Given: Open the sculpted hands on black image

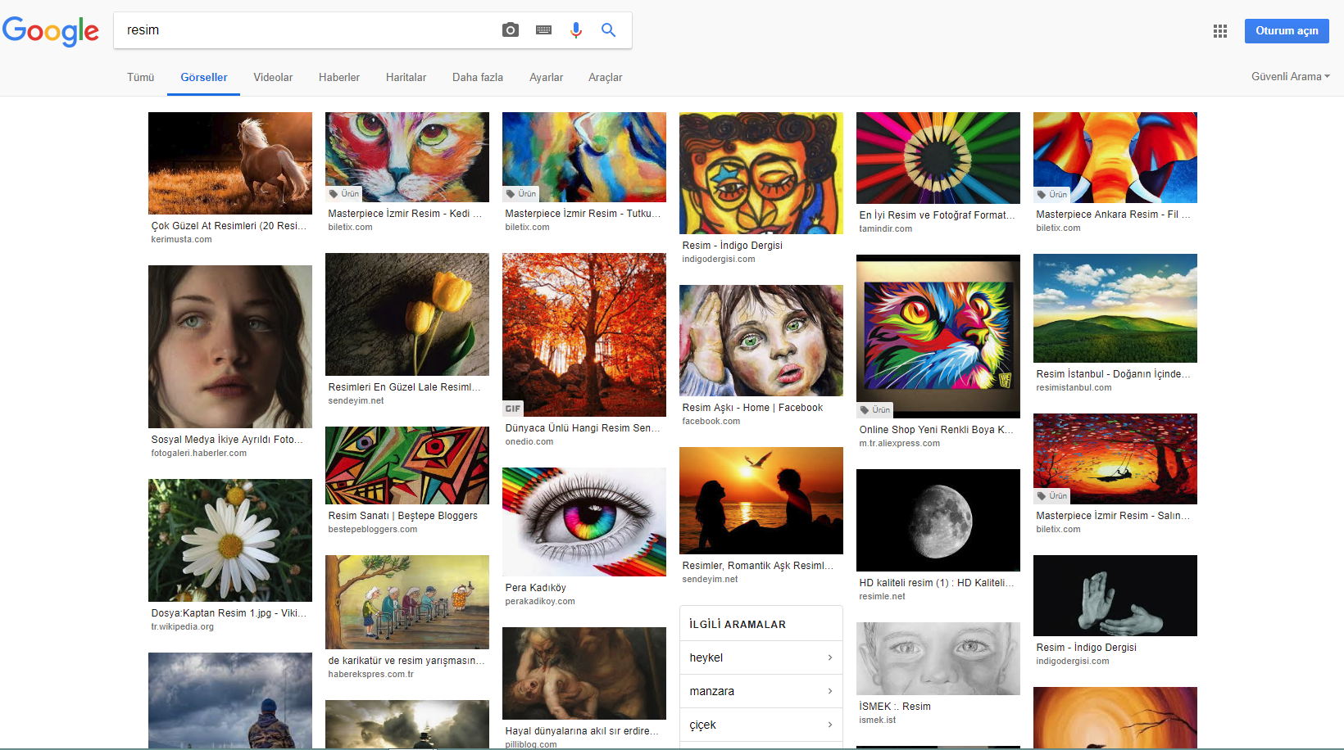Looking at the screenshot, I should click(x=1115, y=595).
